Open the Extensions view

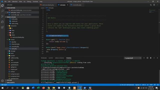pyautogui.click(x=2, y=27)
